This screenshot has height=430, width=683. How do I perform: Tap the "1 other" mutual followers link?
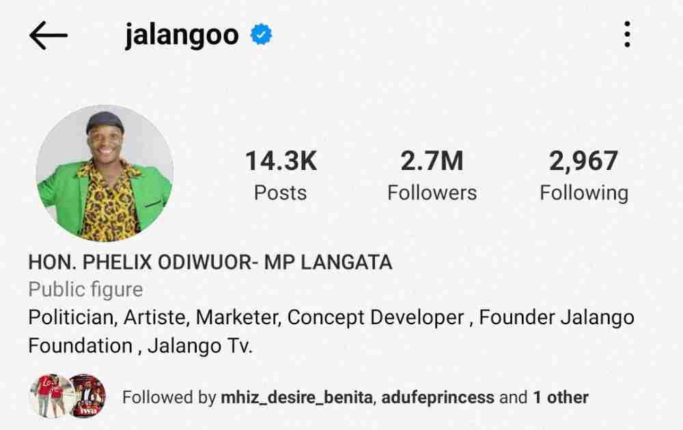[561, 397]
